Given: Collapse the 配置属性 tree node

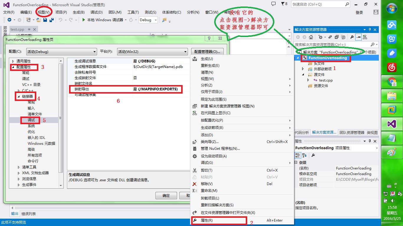Looking at the screenshot, I should click(x=13, y=67).
